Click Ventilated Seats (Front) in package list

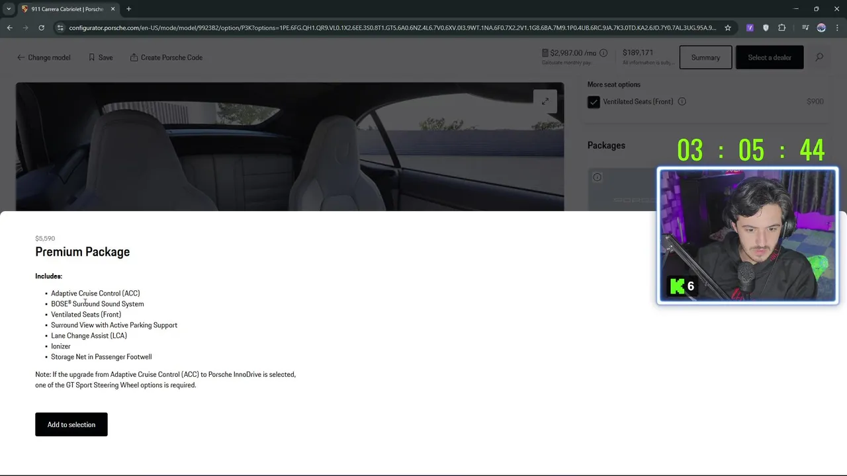[x=86, y=315]
